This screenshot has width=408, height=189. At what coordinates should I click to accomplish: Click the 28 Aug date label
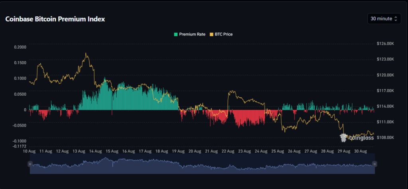(327, 151)
